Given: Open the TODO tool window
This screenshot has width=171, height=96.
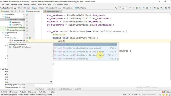Looking at the screenshot, I should pyautogui.click(x=4, y=92).
